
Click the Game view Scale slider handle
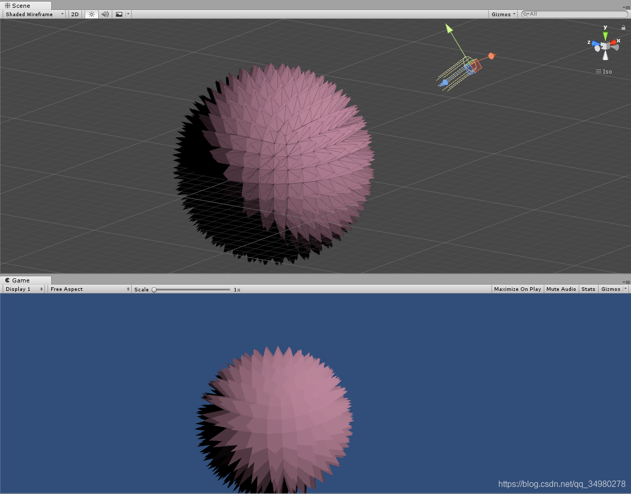click(x=154, y=289)
